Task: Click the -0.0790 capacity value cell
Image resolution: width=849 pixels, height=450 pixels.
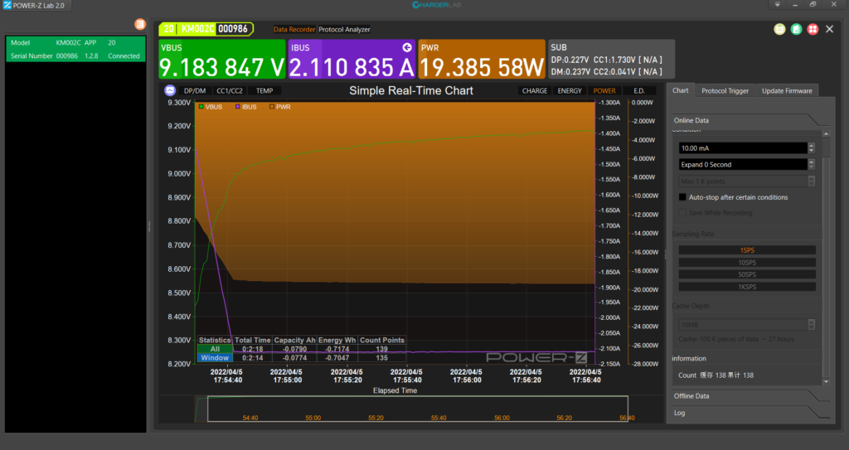Action: click(x=294, y=349)
